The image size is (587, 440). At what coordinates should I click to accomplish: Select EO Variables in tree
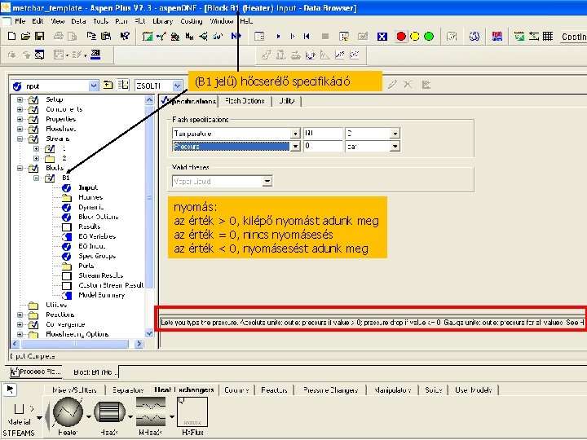coord(97,236)
